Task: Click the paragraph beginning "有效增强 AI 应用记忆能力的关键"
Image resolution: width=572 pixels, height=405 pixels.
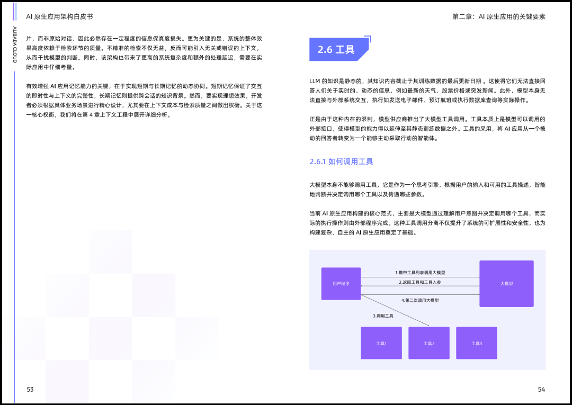Action: (144, 101)
